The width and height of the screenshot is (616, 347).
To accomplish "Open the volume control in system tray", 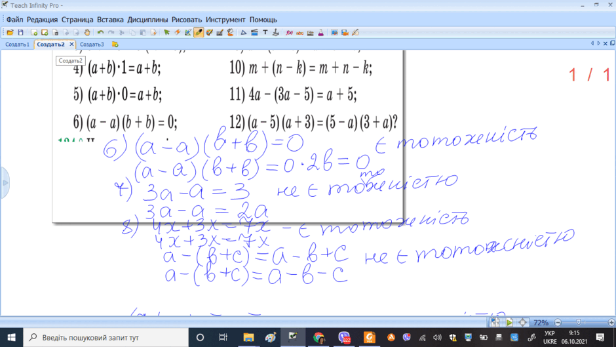I will [437, 338].
